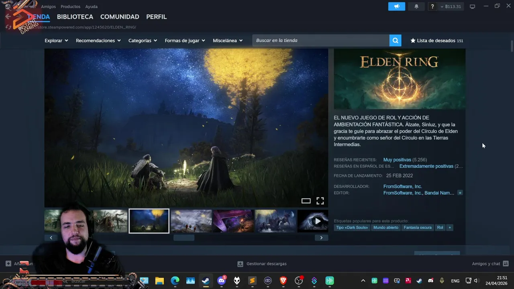Play the eye trailer video thumbnail
The height and width of the screenshot is (289, 514).
[x=313, y=221]
